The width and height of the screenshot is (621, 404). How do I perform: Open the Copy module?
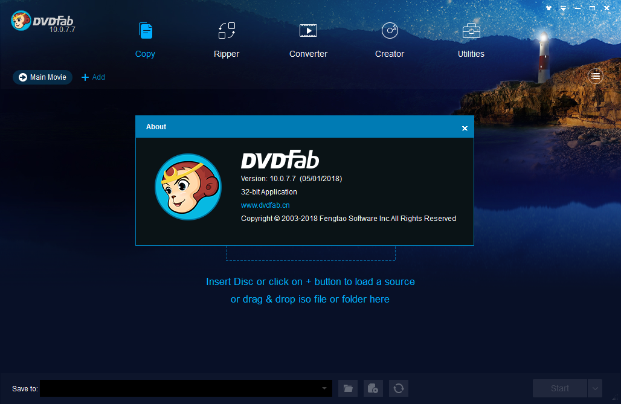coord(146,40)
